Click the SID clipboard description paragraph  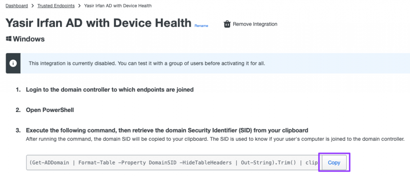pyautogui.click(x=215, y=139)
